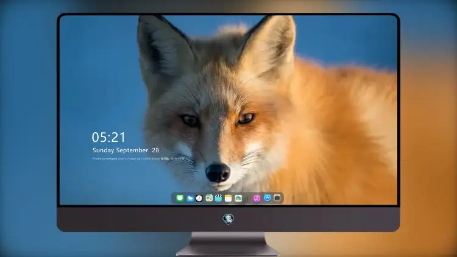457x257 pixels.
Task: Click the Sunday September 28 date
Action: (x=126, y=150)
